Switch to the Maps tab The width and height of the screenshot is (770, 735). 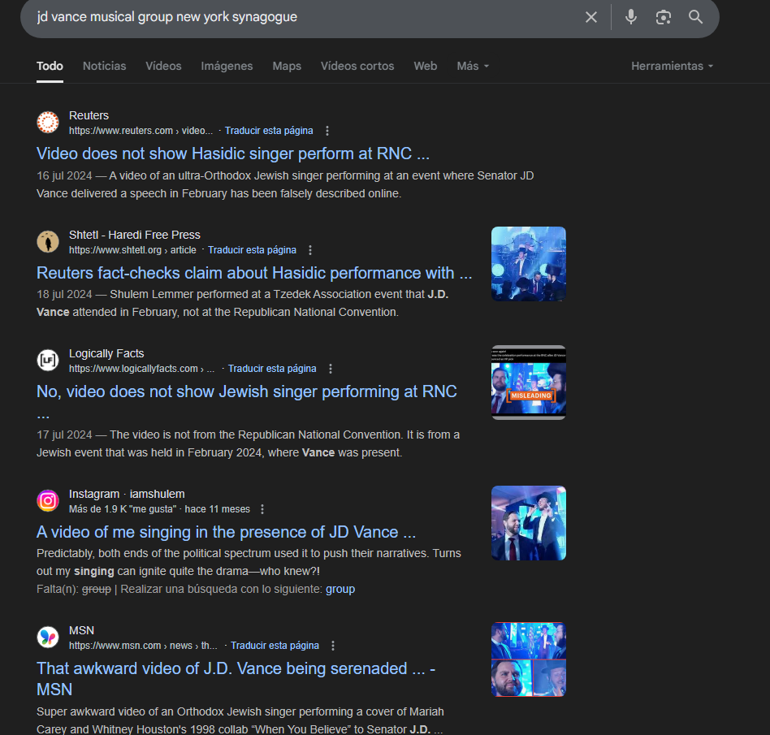287,66
